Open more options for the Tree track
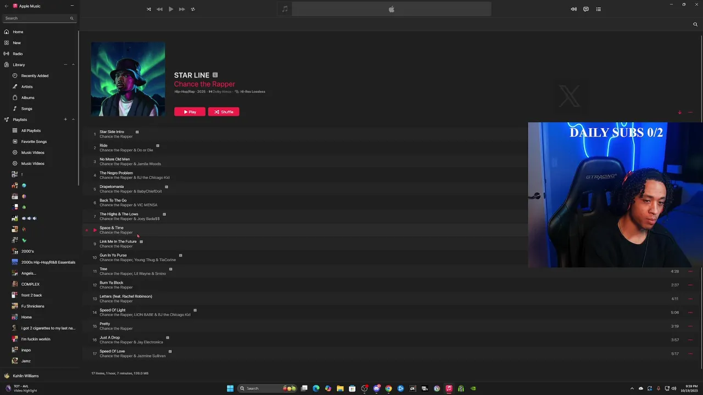Image resolution: width=703 pixels, height=395 pixels. click(690, 271)
